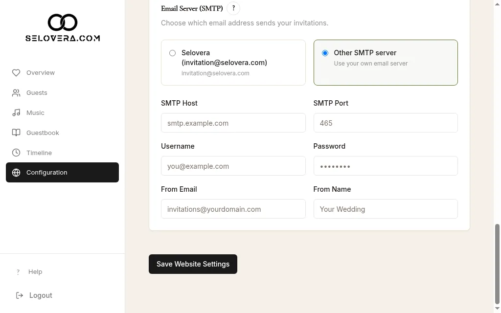Viewport: 501px width, 313px height.
Task: Navigate to Guestbook
Action: (62, 133)
